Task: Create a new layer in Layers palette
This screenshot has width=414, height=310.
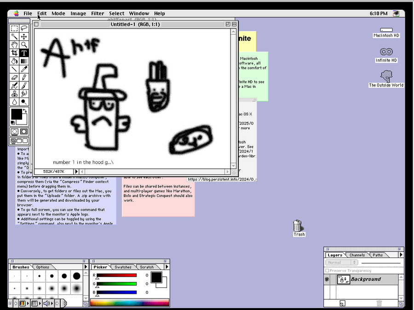Action: point(342,304)
